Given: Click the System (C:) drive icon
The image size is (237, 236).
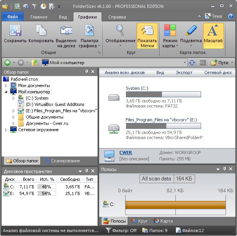Looking at the screenshot, I should pyautogui.click(x=114, y=97).
